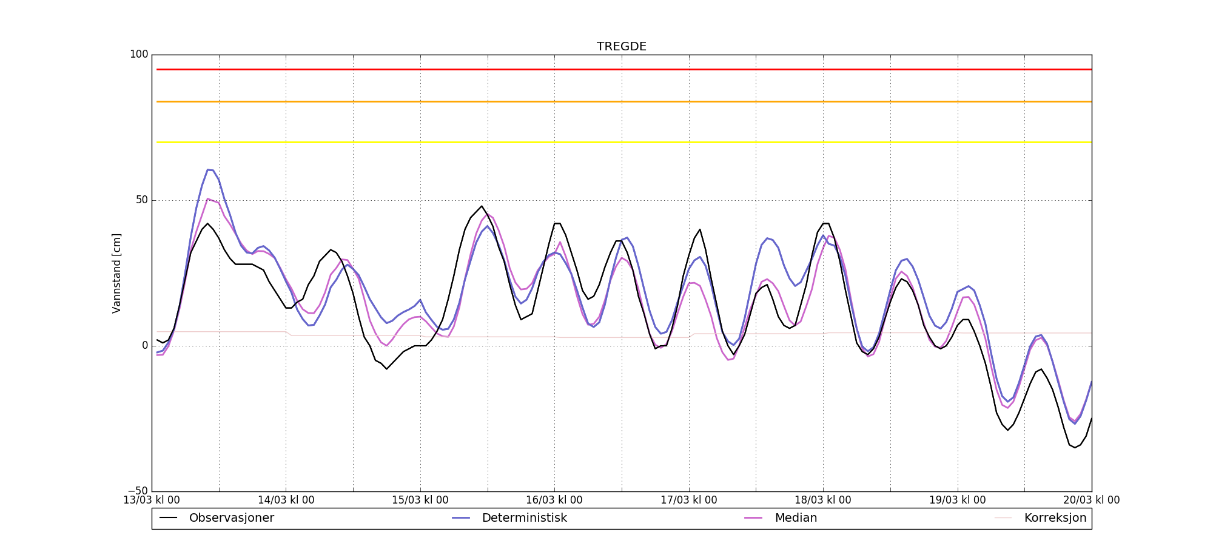Click the 13/03 kl 00 x-axis label
The image size is (1213, 546).
point(152,500)
